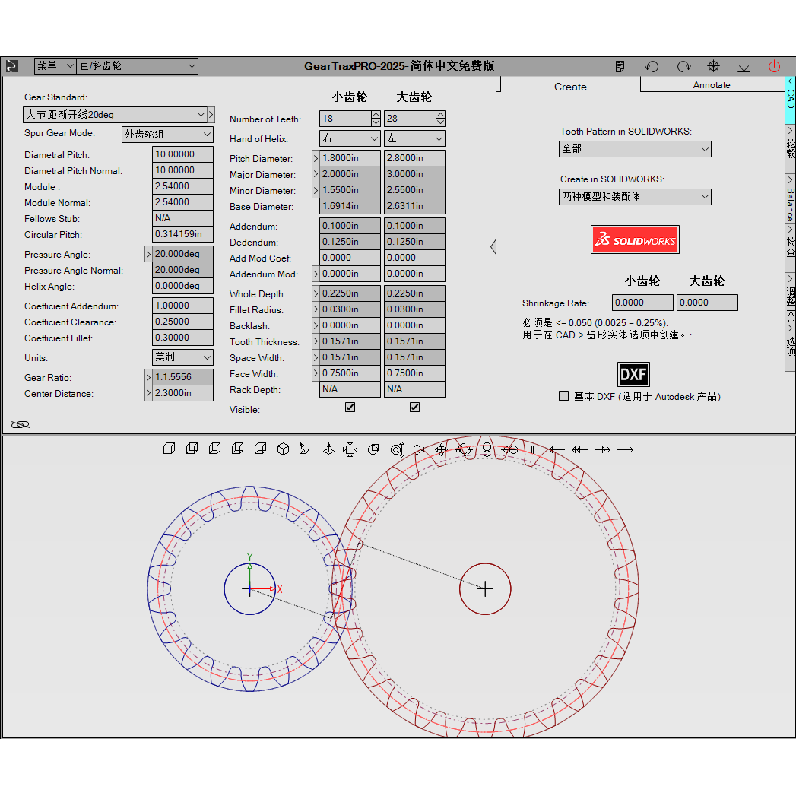Open the Spur Gear Mode dropdown
Screen dimensions: 796x796
(x=167, y=135)
